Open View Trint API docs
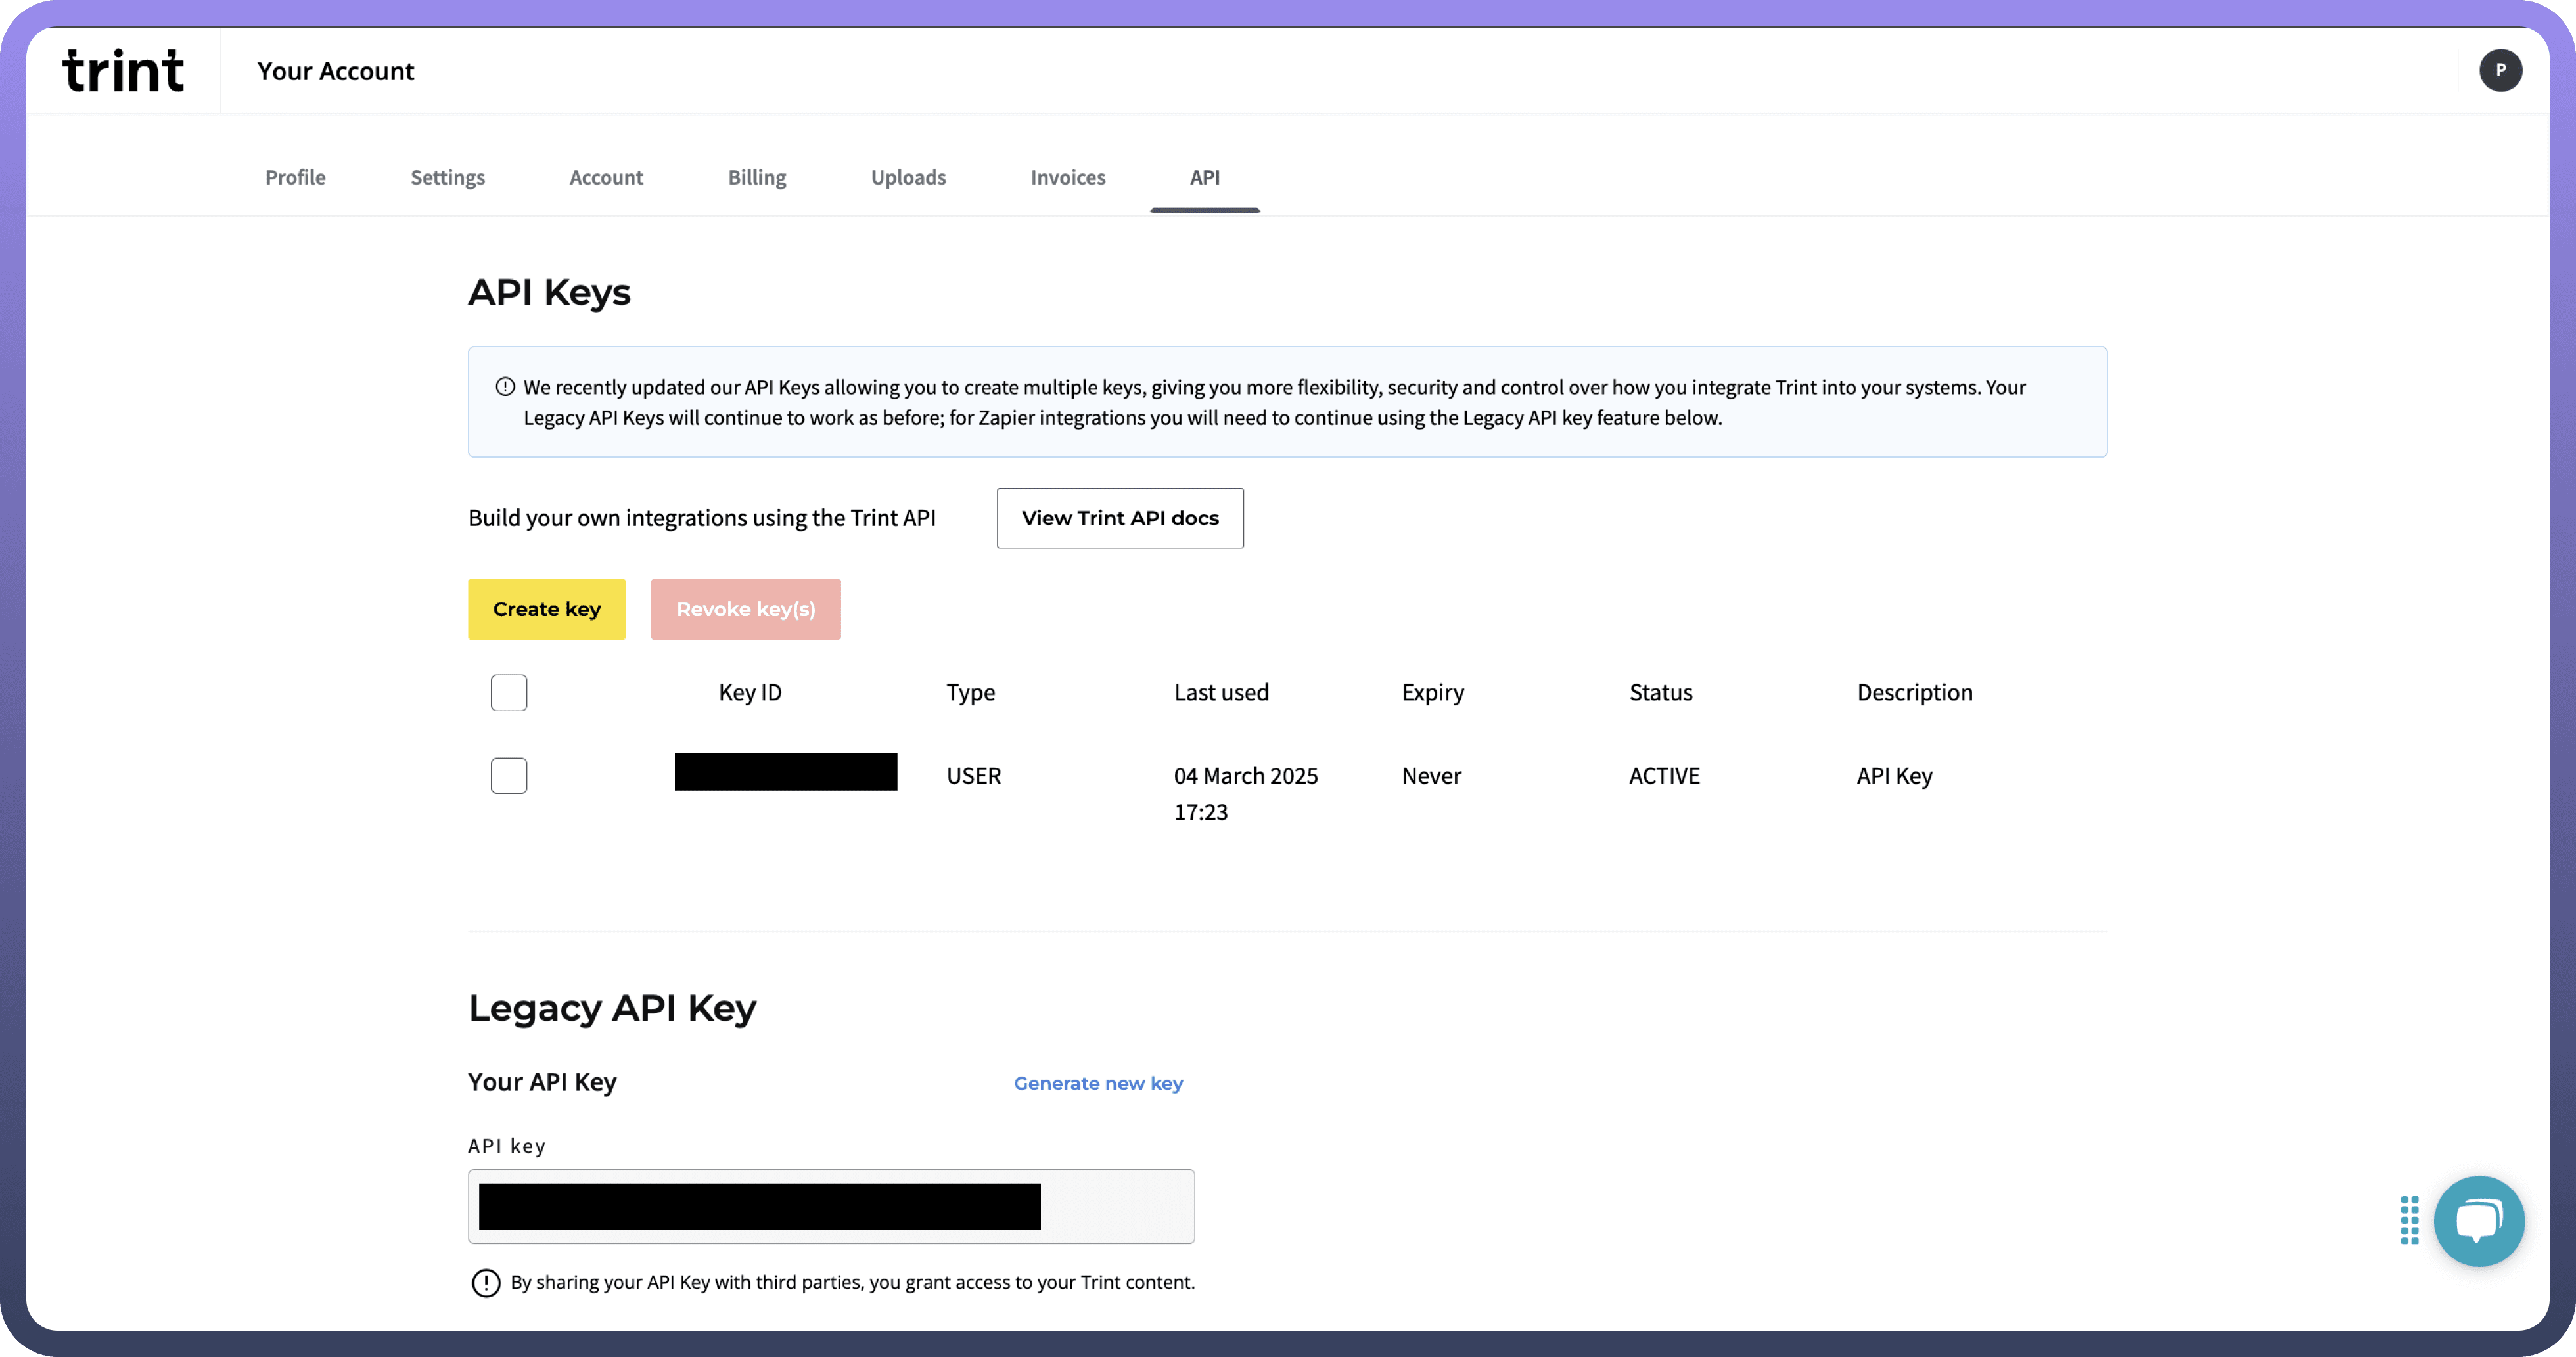Viewport: 2576px width, 1357px height. click(x=1120, y=518)
